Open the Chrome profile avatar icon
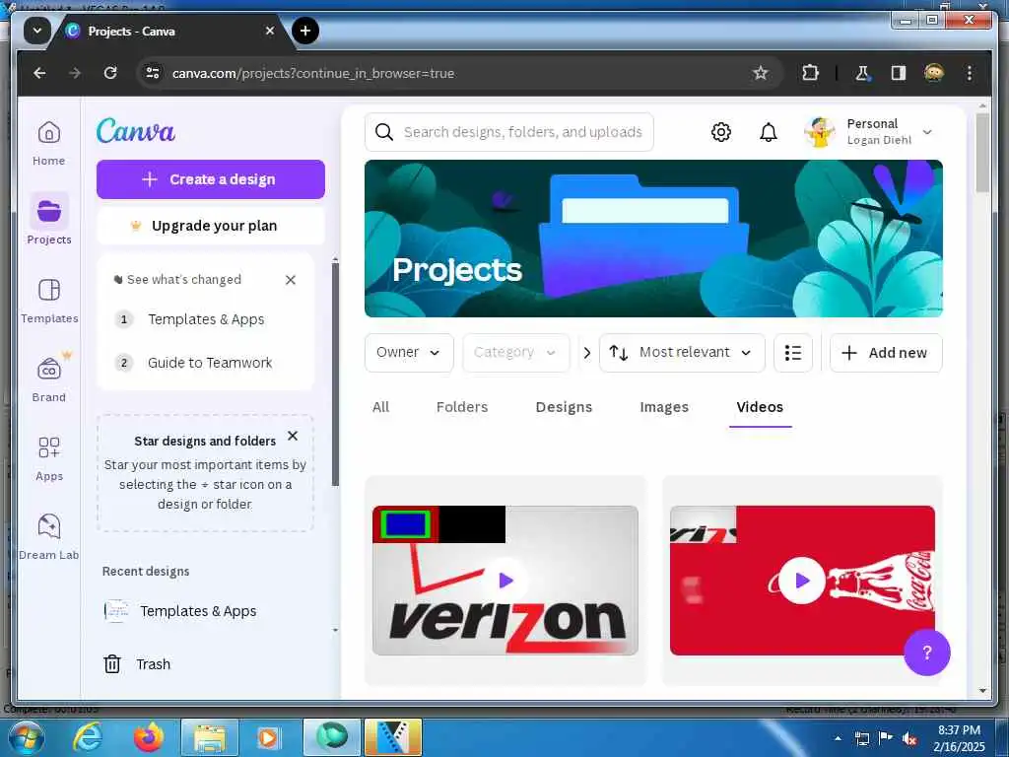Image resolution: width=1009 pixels, height=757 pixels. click(934, 73)
